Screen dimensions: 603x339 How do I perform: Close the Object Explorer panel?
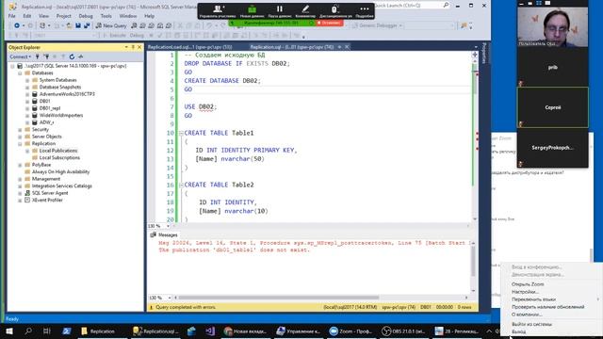click(139, 47)
